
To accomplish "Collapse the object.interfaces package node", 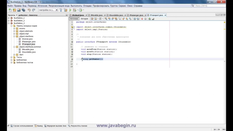I will click(x=14, y=36).
